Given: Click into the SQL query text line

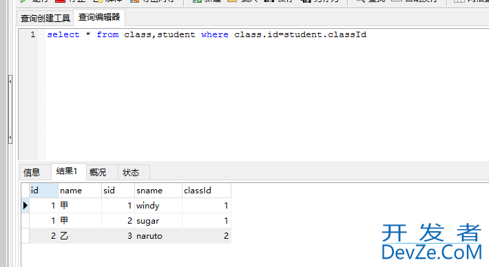Looking at the screenshot, I should point(207,34).
